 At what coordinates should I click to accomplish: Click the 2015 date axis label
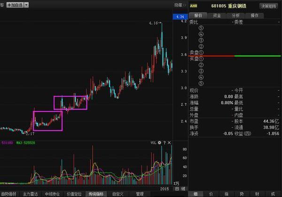click(x=164, y=189)
